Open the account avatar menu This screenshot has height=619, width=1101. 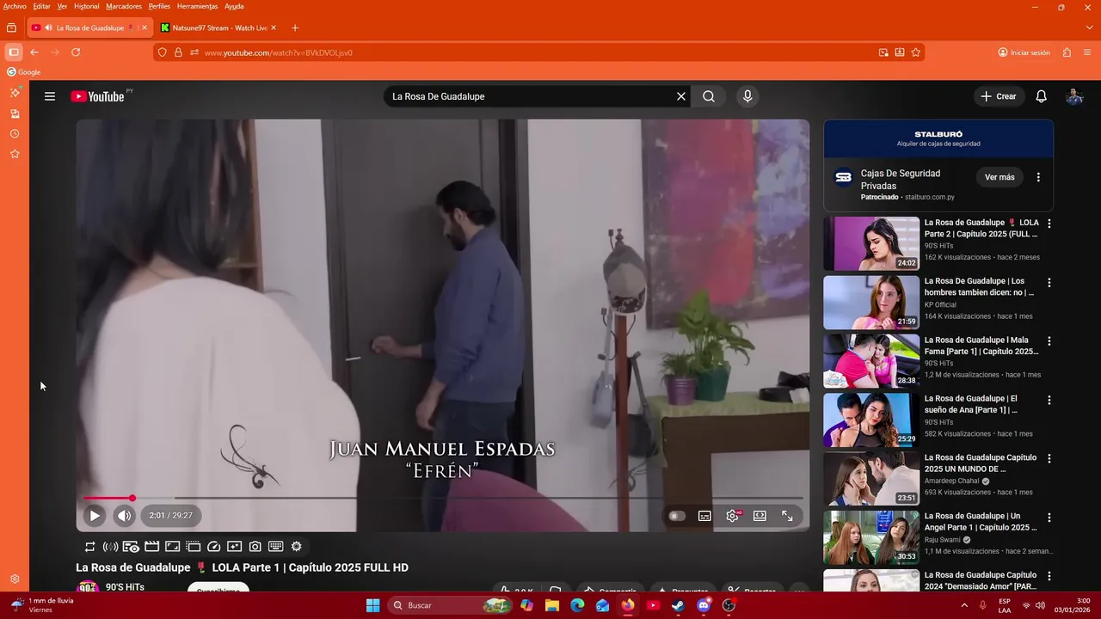pyautogui.click(x=1074, y=96)
